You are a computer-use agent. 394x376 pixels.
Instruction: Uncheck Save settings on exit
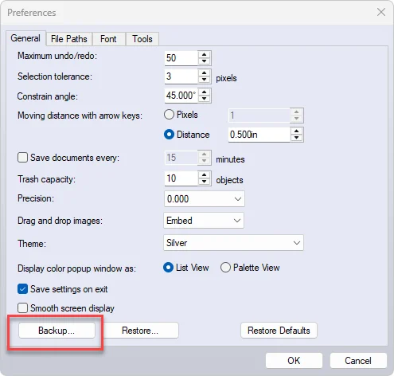(22, 289)
